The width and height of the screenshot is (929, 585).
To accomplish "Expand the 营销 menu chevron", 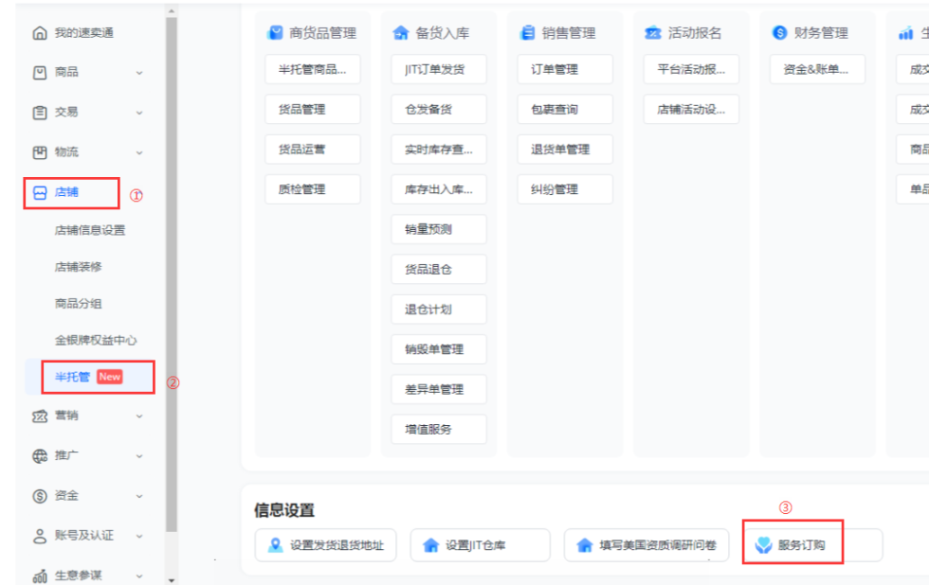I will click(139, 417).
